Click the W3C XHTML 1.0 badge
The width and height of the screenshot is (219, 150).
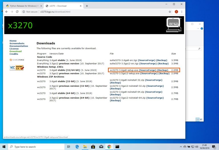coord(17,68)
